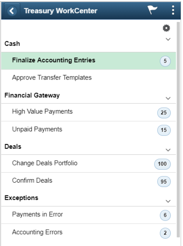The height and width of the screenshot is (246, 183).
Task: Collapse the Exceptions section chevron
Action: tap(168, 201)
